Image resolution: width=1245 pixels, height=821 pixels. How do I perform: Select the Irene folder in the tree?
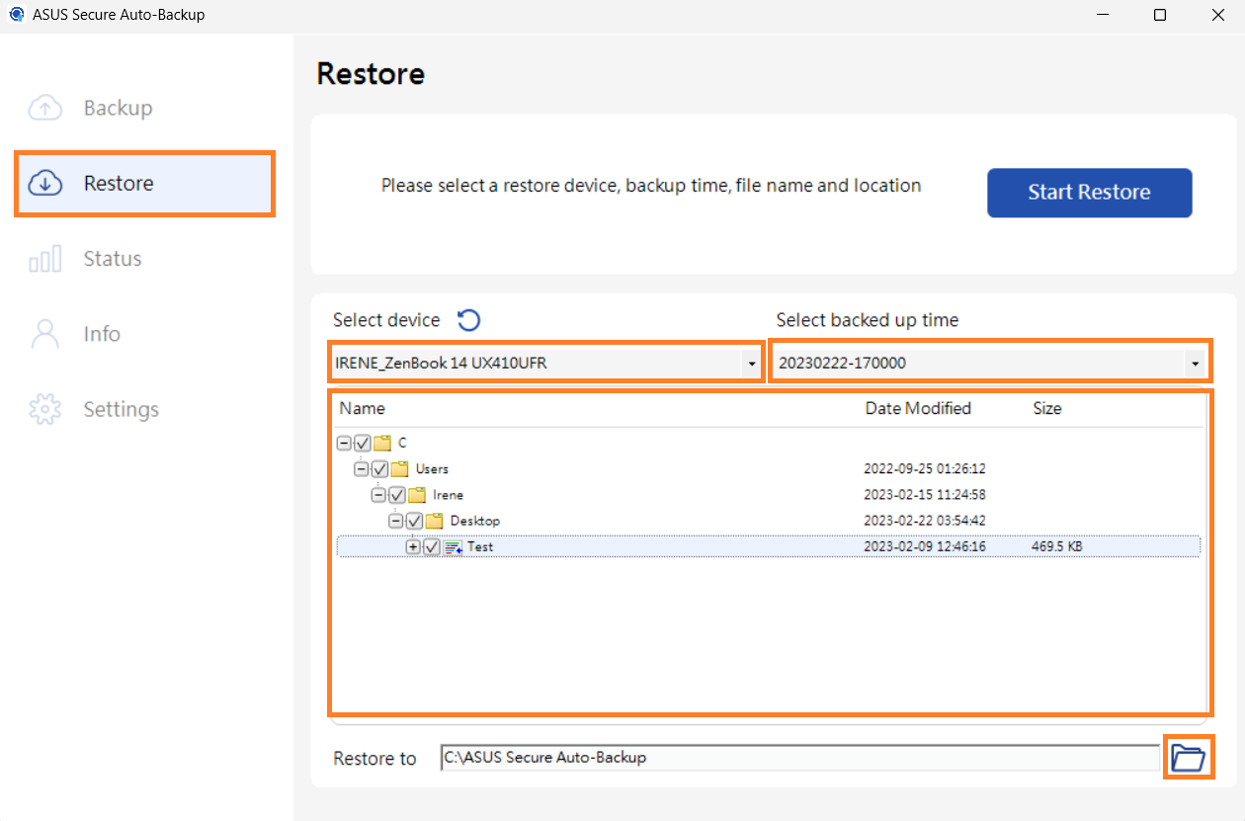point(447,494)
